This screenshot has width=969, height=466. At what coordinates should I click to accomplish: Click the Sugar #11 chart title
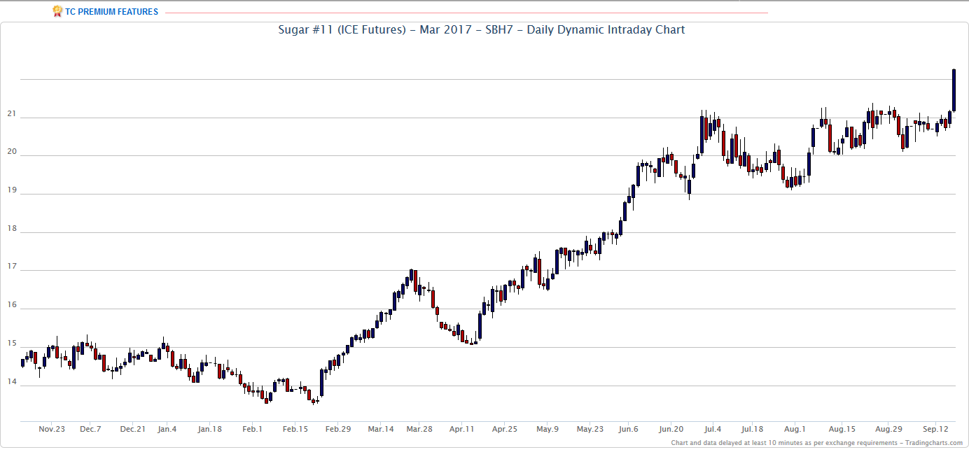click(481, 30)
